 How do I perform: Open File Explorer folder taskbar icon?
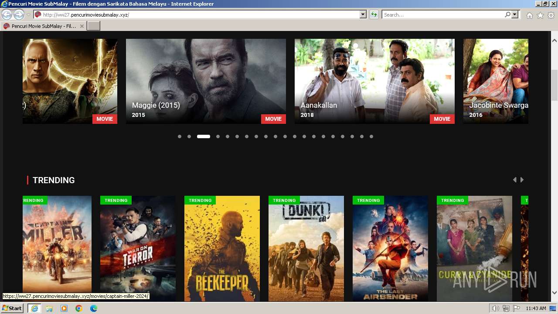49,308
